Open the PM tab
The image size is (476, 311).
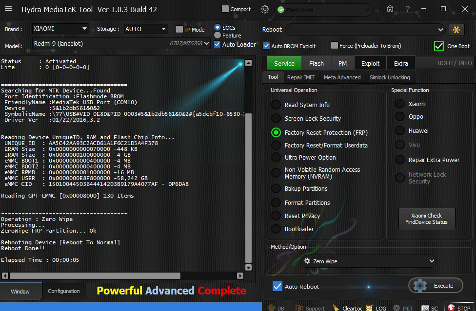click(342, 63)
